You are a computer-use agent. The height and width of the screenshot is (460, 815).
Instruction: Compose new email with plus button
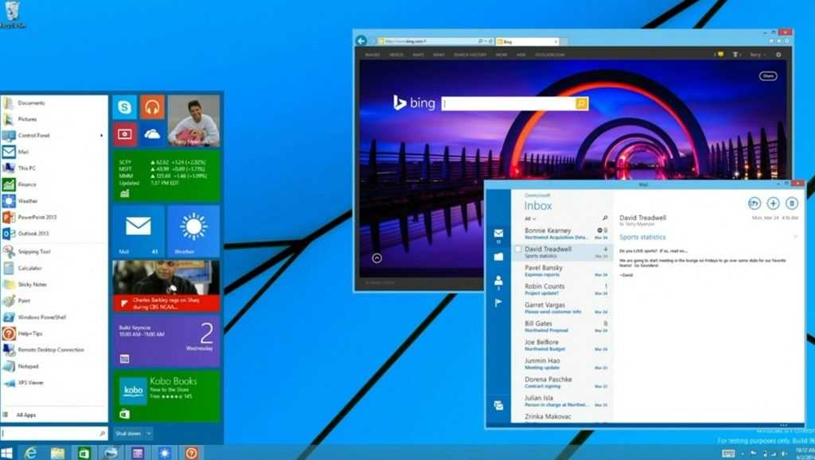(773, 203)
